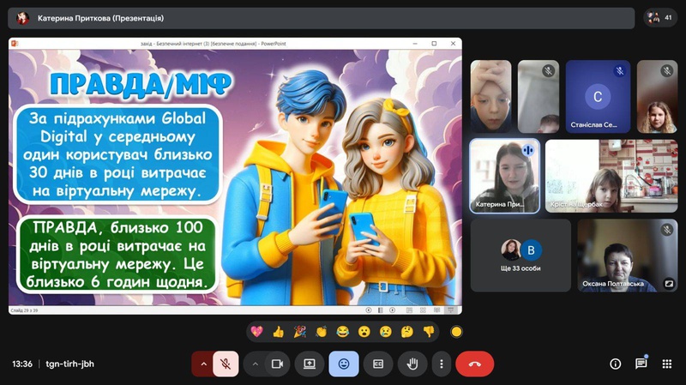Unmute the microphone in call controls
Viewport: 686px width, 385px height.
226,364
